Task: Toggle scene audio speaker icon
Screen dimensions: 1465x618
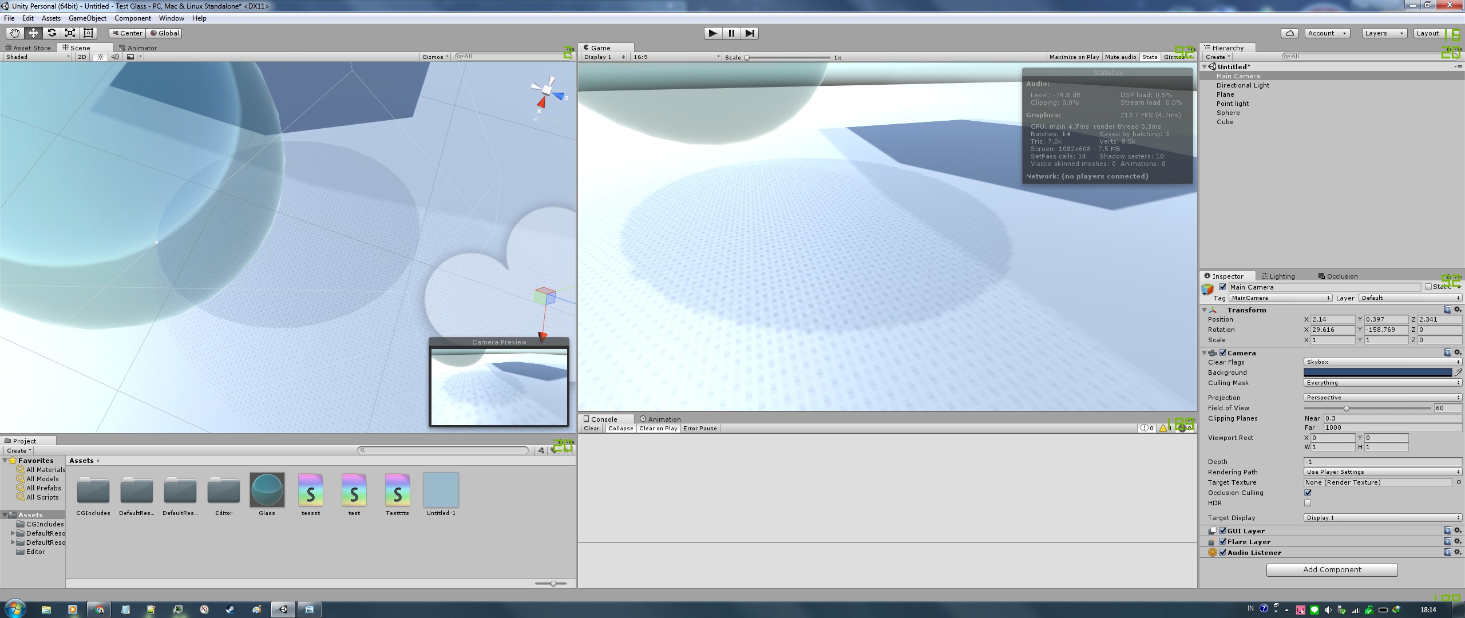Action: [x=115, y=57]
